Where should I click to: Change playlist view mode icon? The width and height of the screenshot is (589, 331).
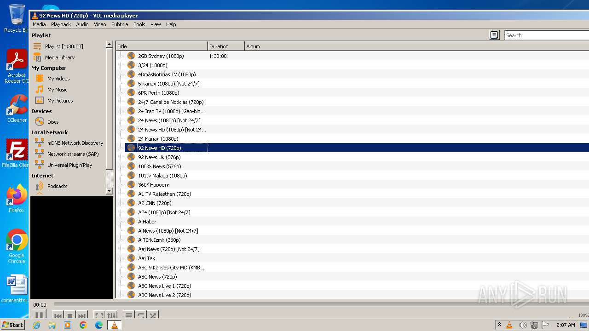coord(494,35)
